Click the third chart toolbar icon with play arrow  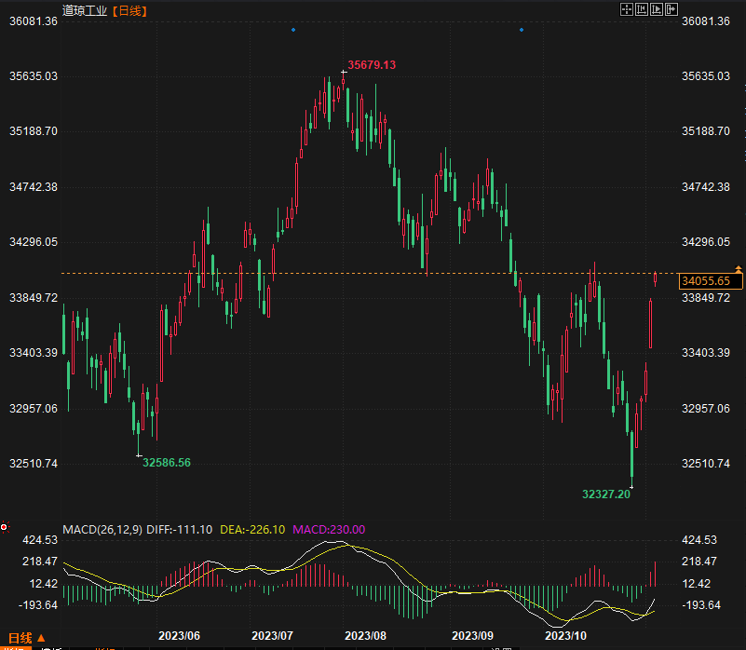coord(657,9)
